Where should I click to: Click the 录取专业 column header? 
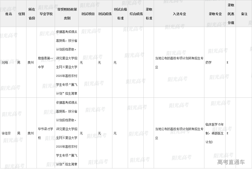(x=215, y=14)
